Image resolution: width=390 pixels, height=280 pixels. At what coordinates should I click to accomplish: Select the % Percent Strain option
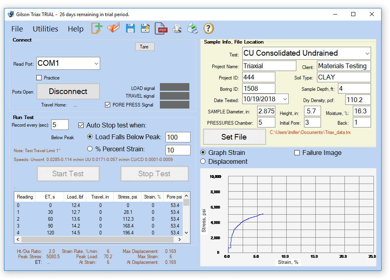(90, 149)
